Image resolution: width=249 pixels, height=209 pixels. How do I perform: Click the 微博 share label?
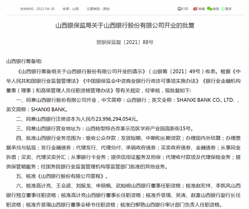pyautogui.click(x=201, y=9)
